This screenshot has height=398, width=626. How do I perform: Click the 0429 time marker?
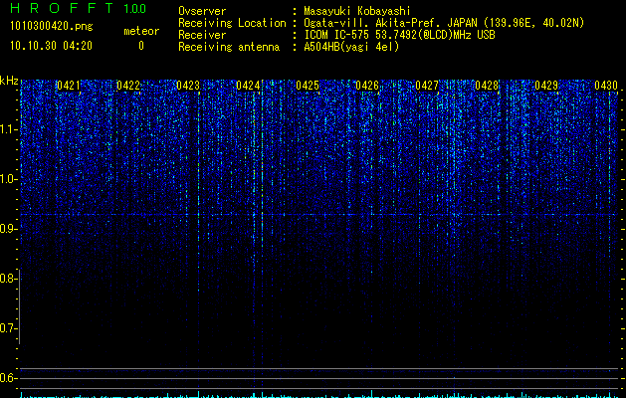point(546,86)
